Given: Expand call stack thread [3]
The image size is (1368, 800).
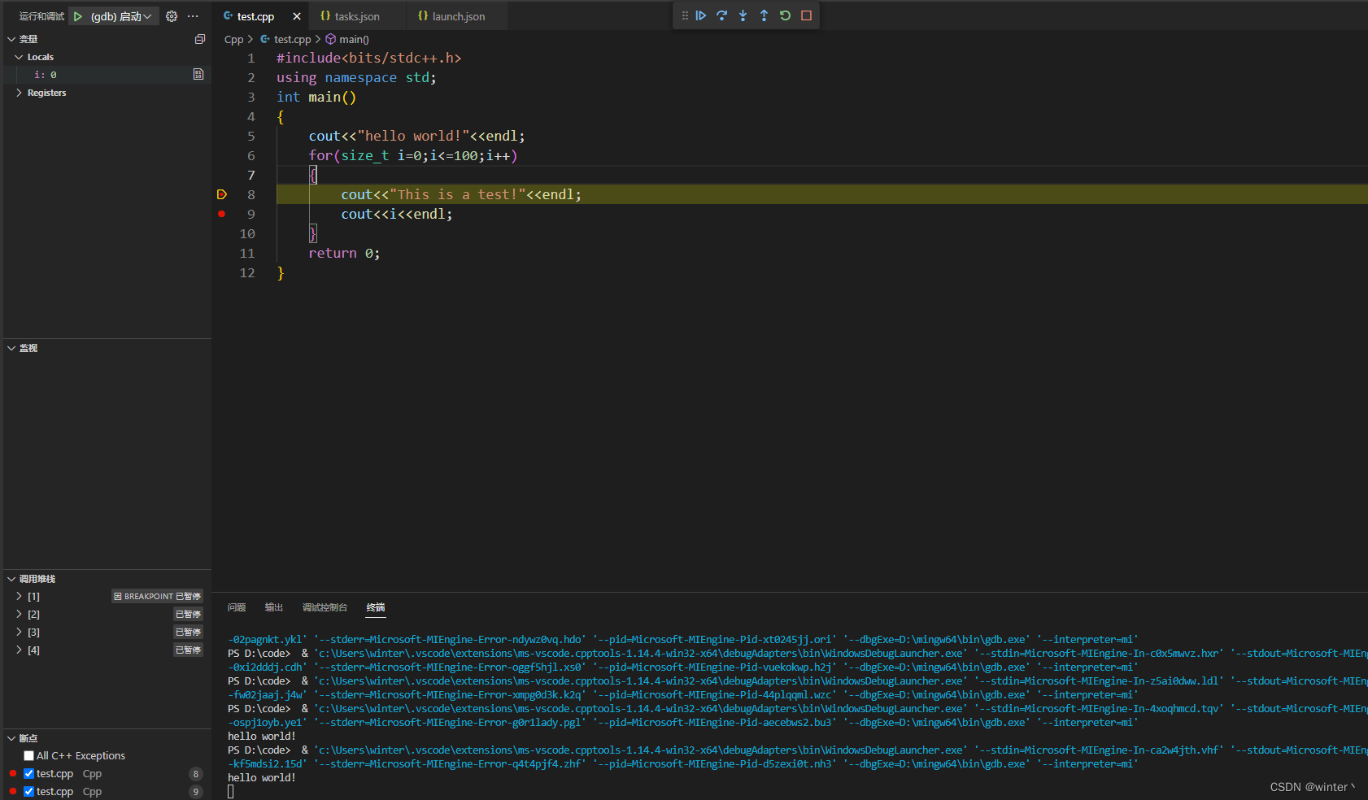Looking at the screenshot, I should coord(19,632).
